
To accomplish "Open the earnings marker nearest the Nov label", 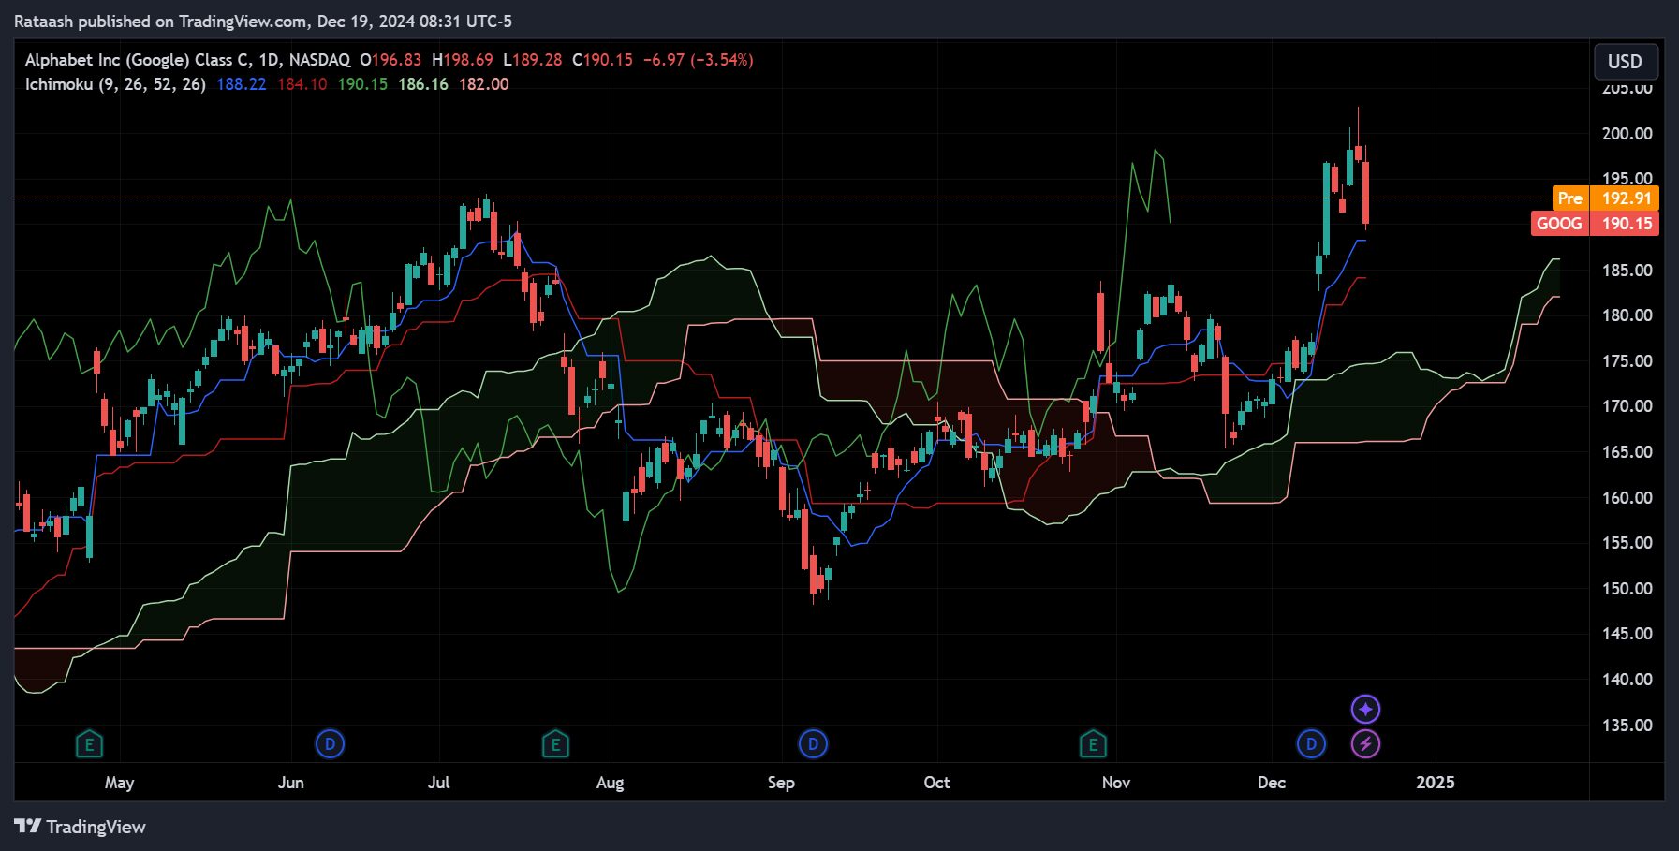I will click(x=1093, y=745).
